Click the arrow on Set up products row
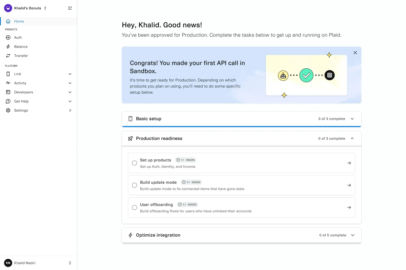This screenshot has width=406, height=270. (349, 163)
